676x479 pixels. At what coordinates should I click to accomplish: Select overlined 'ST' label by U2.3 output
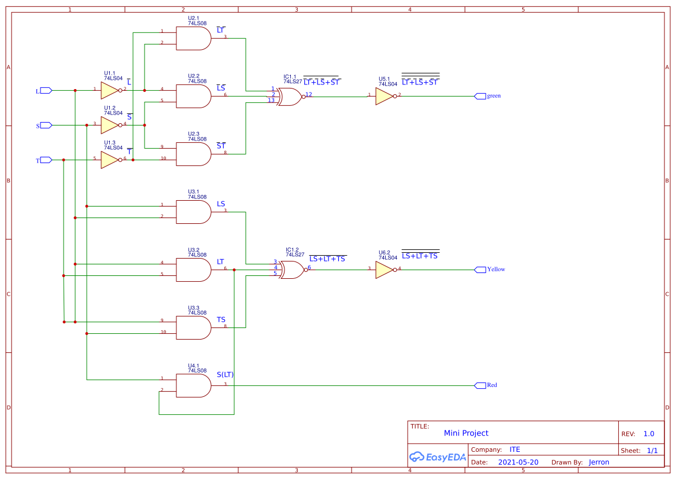[221, 146]
